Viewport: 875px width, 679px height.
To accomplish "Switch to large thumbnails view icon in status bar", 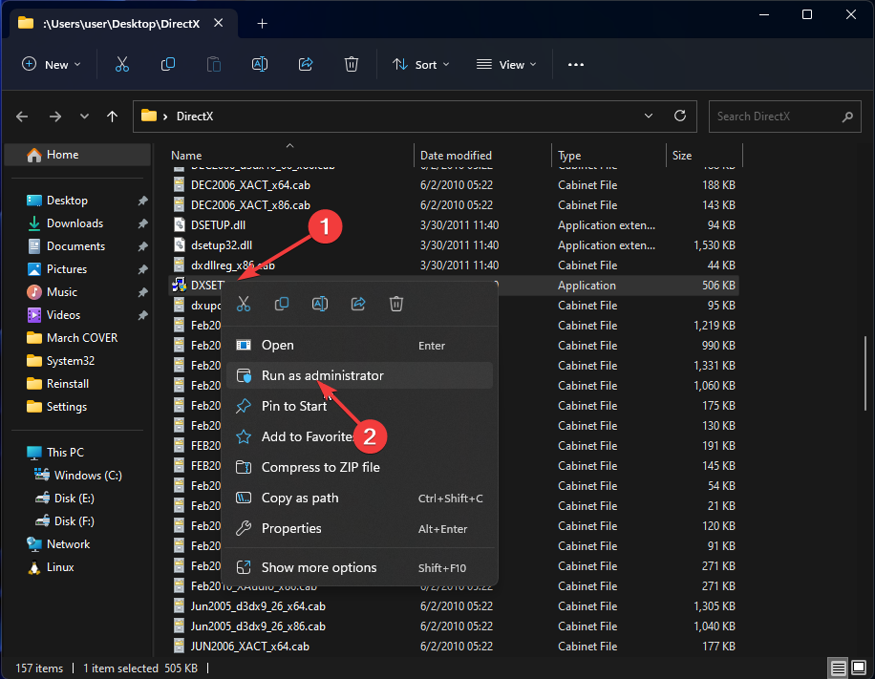I will click(859, 668).
